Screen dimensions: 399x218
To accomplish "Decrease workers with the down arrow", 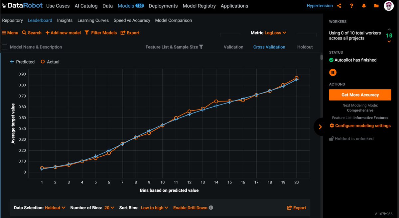I will coord(389,41).
